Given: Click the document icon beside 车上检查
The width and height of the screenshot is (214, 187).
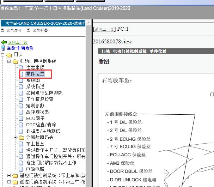Looking at the screenshot, I should click(x=21, y=144).
